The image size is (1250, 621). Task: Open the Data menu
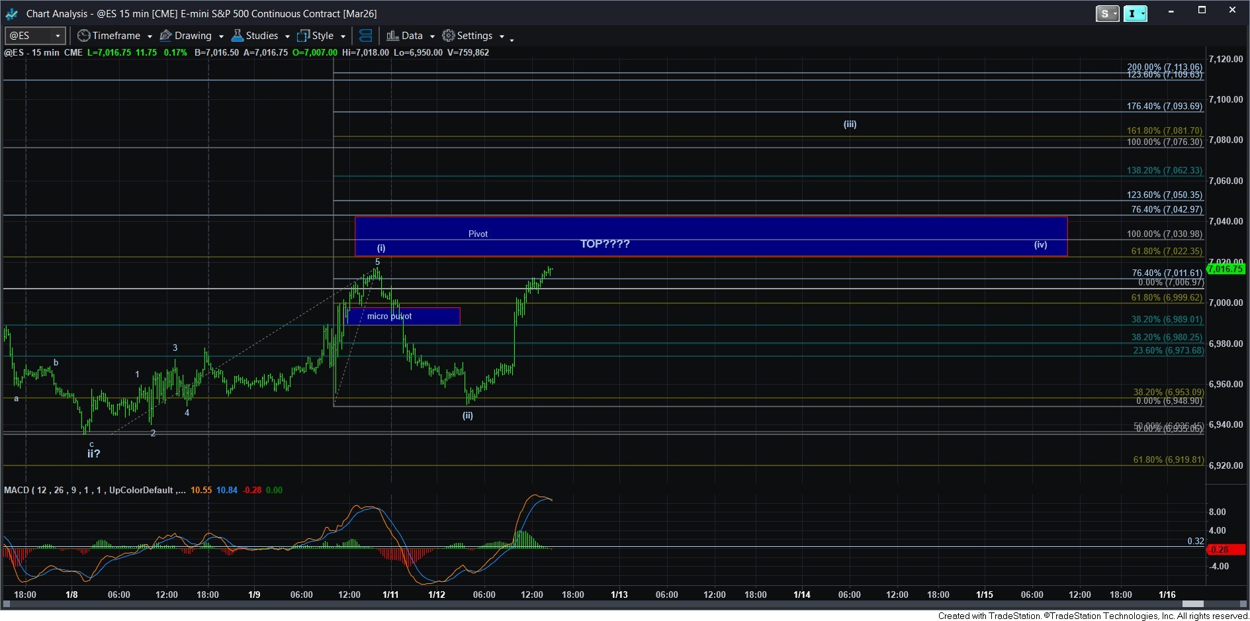(x=412, y=36)
